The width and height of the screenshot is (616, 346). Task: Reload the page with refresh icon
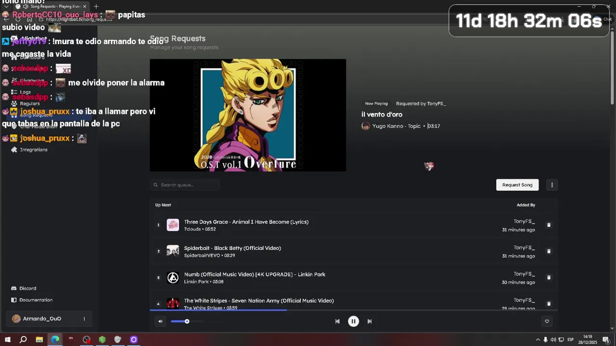[18, 19]
